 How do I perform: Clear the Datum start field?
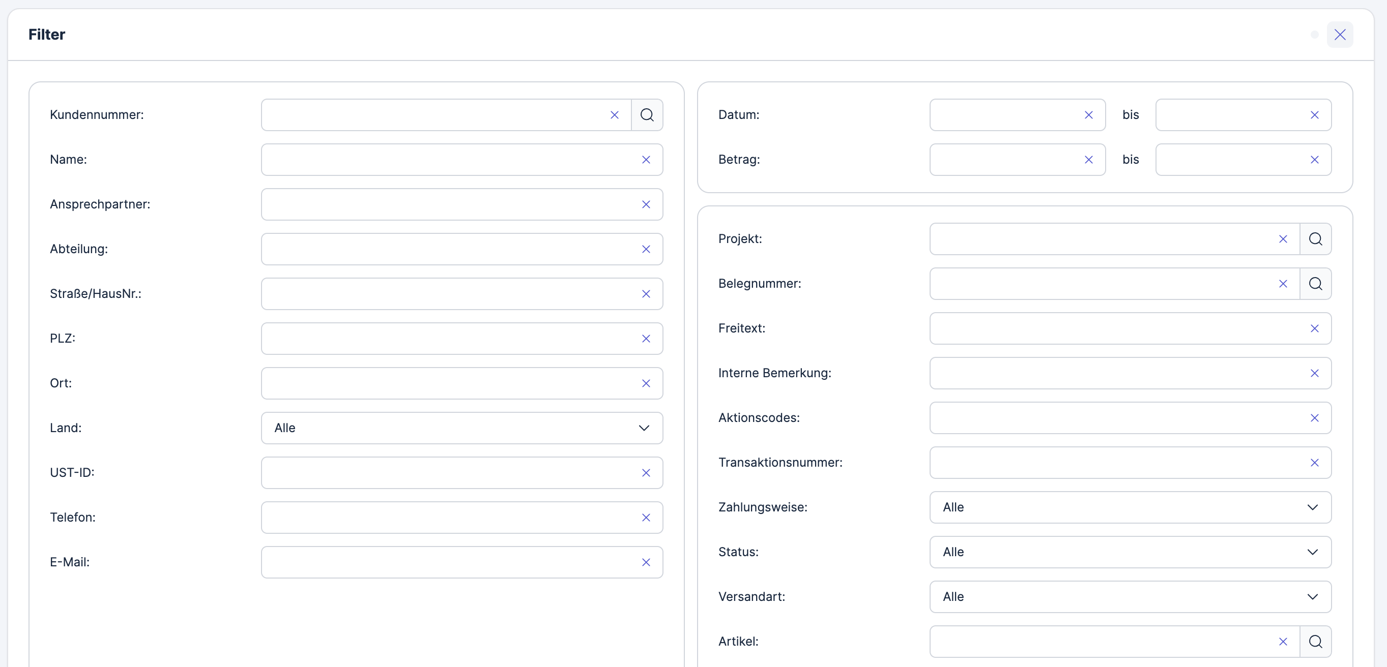pyautogui.click(x=1088, y=114)
